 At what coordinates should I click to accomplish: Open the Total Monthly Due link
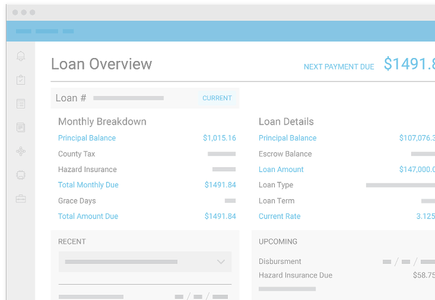point(88,185)
